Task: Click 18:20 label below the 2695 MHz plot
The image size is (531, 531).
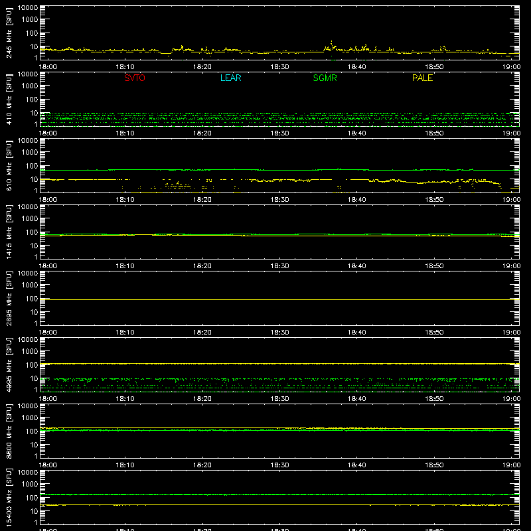Action: point(202,333)
